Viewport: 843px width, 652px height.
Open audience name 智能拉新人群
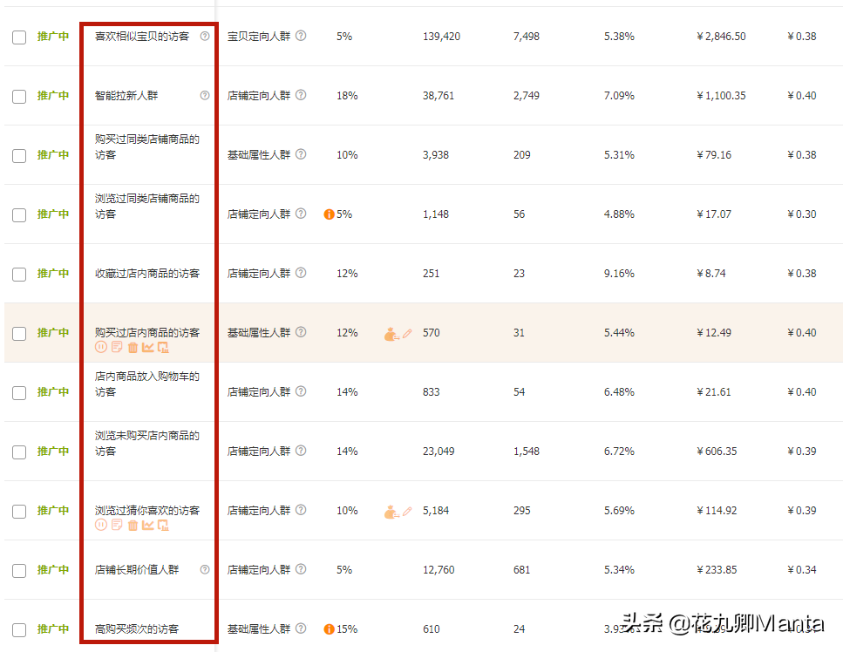pos(126,95)
